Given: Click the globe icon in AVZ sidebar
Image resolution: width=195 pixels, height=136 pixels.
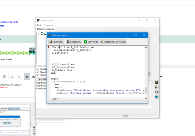Looking at the screenshot, I should (x=157, y=97).
